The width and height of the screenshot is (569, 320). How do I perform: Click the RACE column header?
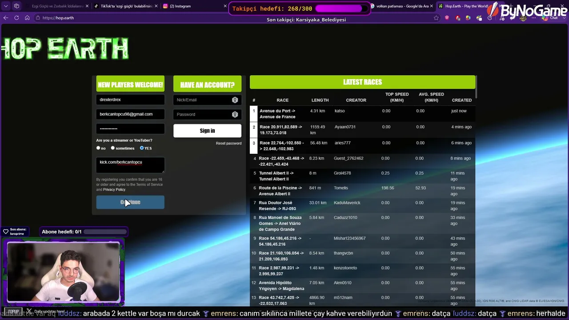pos(283,100)
